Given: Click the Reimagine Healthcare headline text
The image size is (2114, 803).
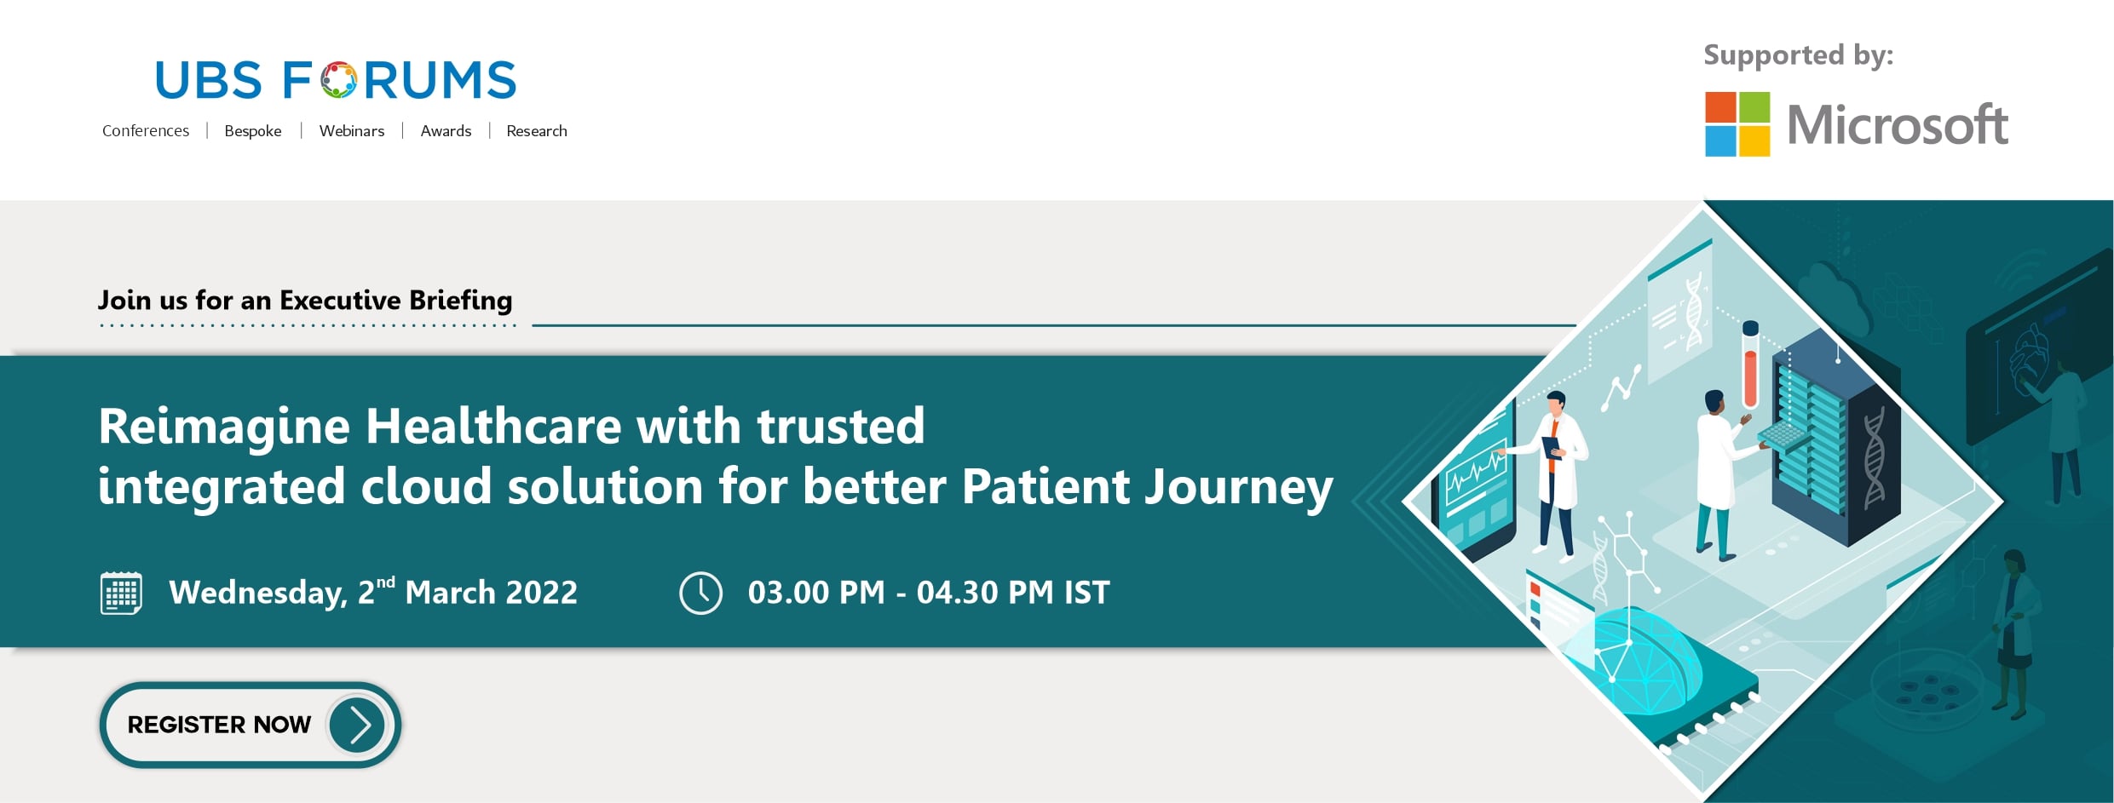Looking at the screenshot, I should tap(716, 456).
